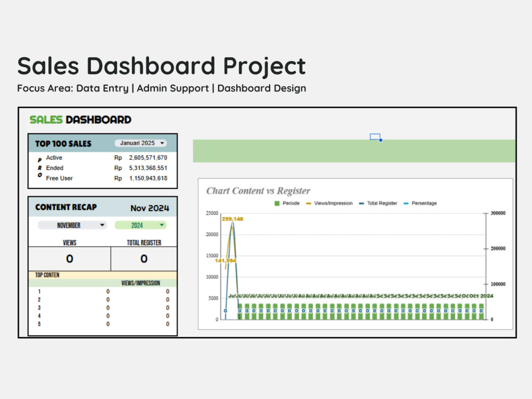532x399 pixels.
Task: Click the SALES DASHBOARD logo title
Action: 80,120
